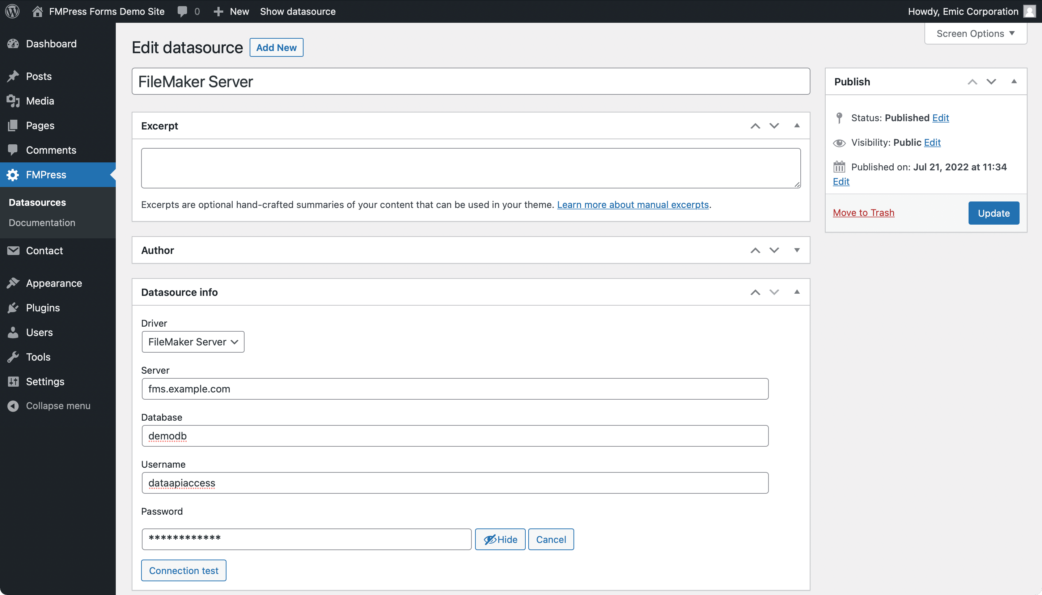
Task: Click the Move to Trash link
Action: (863, 213)
